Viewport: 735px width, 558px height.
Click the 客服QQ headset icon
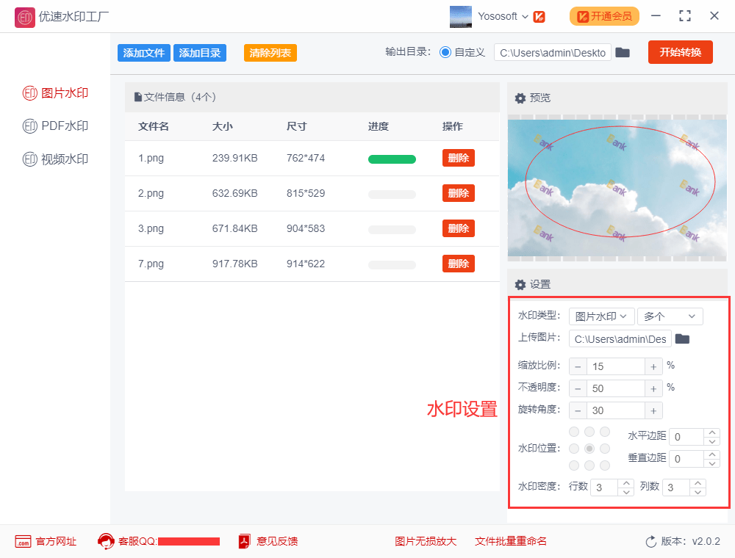[x=106, y=541]
